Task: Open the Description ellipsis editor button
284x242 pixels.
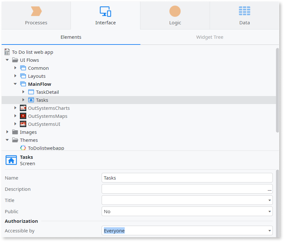Action: pyautogui.click(x=269, y=190)
